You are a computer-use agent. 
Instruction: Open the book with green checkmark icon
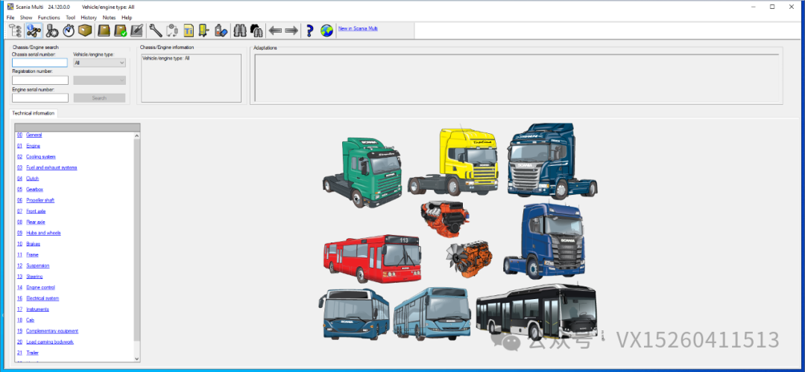click(120, 31)
